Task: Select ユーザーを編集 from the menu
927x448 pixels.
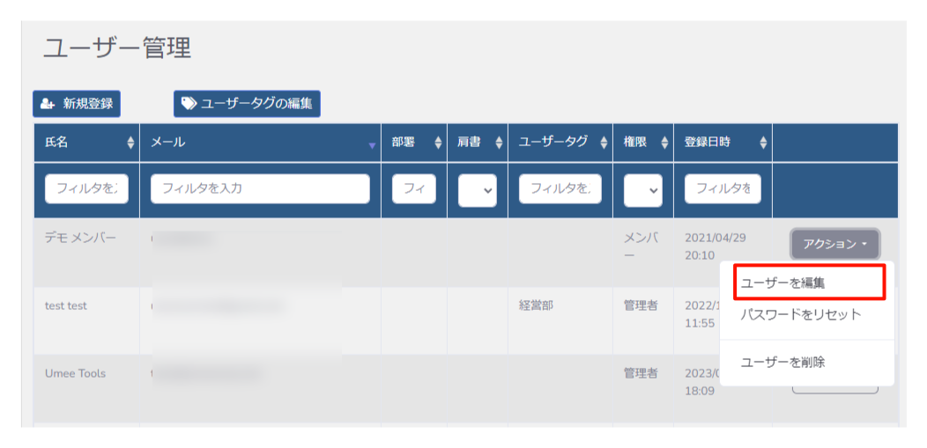Action: (808, 283)
